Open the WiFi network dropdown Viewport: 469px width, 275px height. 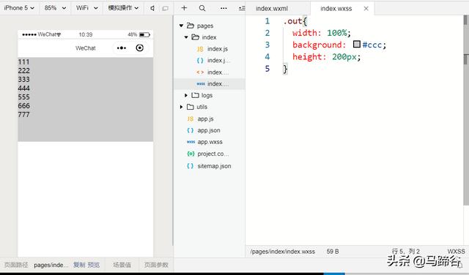86,8
